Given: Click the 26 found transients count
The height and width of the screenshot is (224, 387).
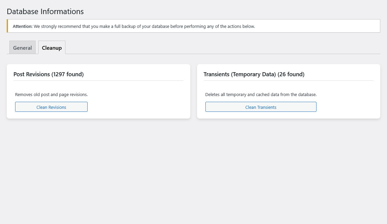Looking at the screenshot, I should pos(291,74).
